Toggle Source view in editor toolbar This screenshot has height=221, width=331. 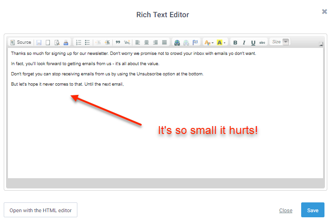tap(21, 42)
